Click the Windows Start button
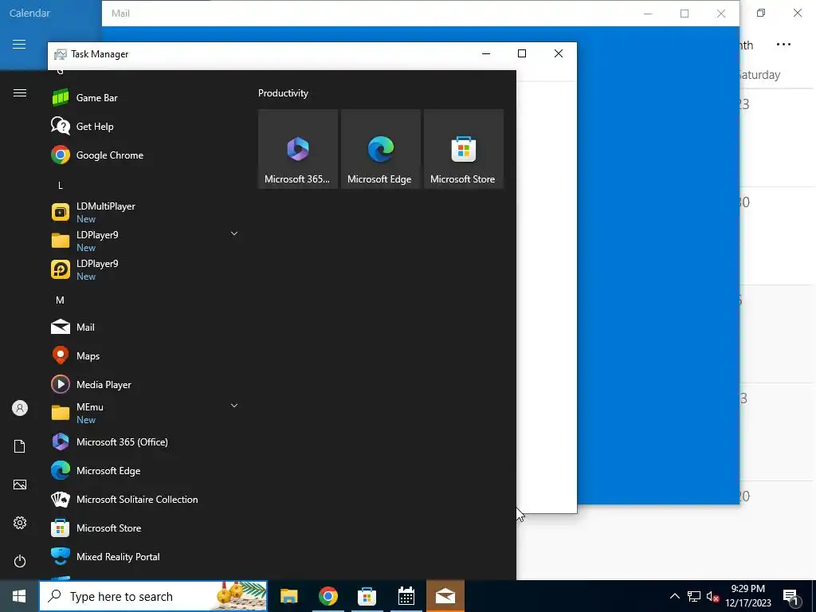Viewport: 816px width, 612px height. pyautogui.click(x=19, y=596)
